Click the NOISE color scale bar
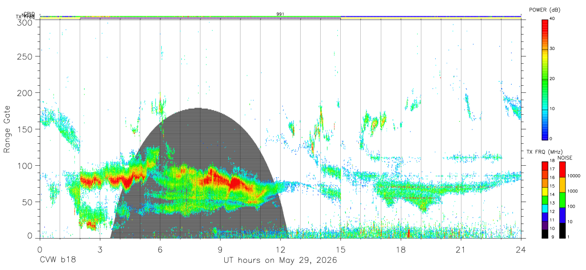This screenshot has width=586, height=270. pyautogui.click(x=562, y=200)
